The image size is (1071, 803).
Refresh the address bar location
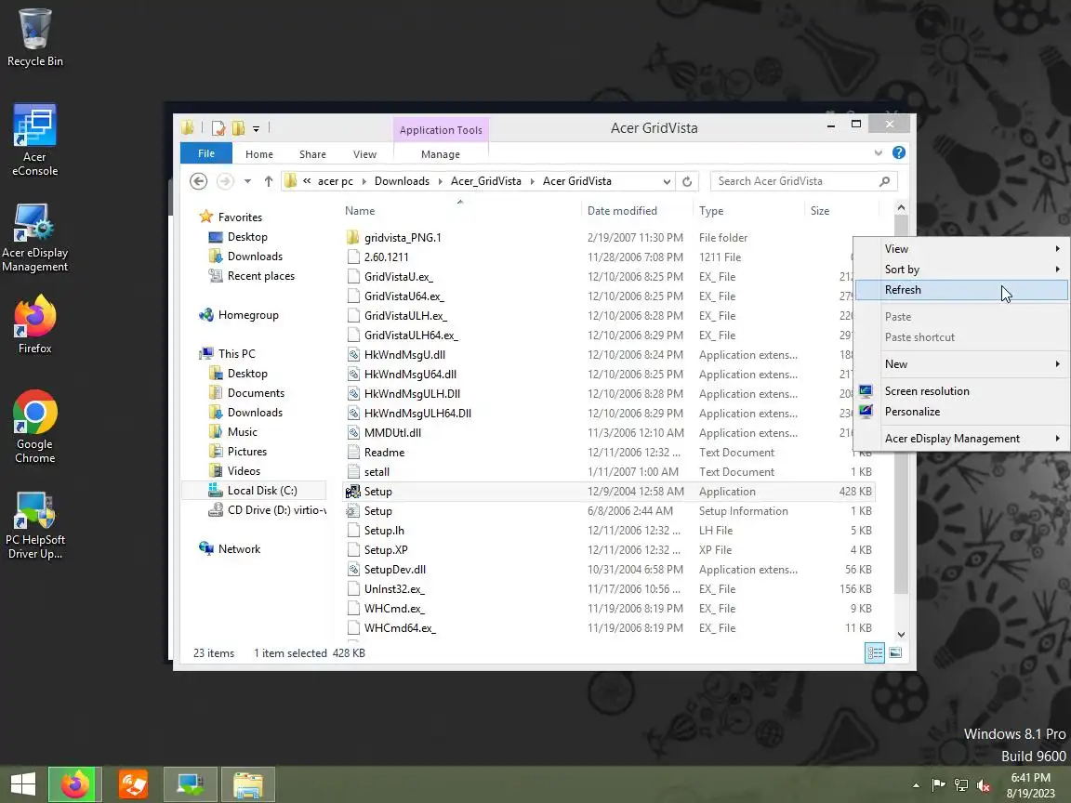pos(687,181)
